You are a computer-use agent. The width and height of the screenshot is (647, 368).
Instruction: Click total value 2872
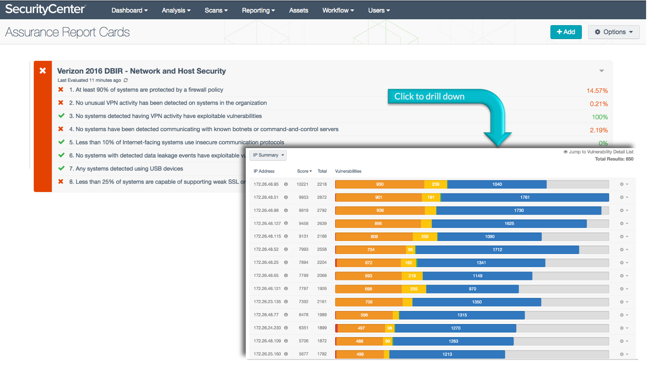point(322,197)
